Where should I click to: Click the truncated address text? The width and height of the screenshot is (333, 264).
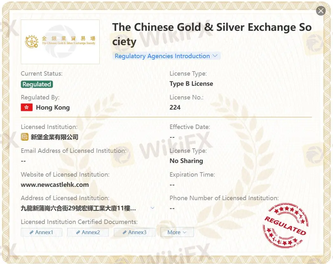click(x=78, y=208)
